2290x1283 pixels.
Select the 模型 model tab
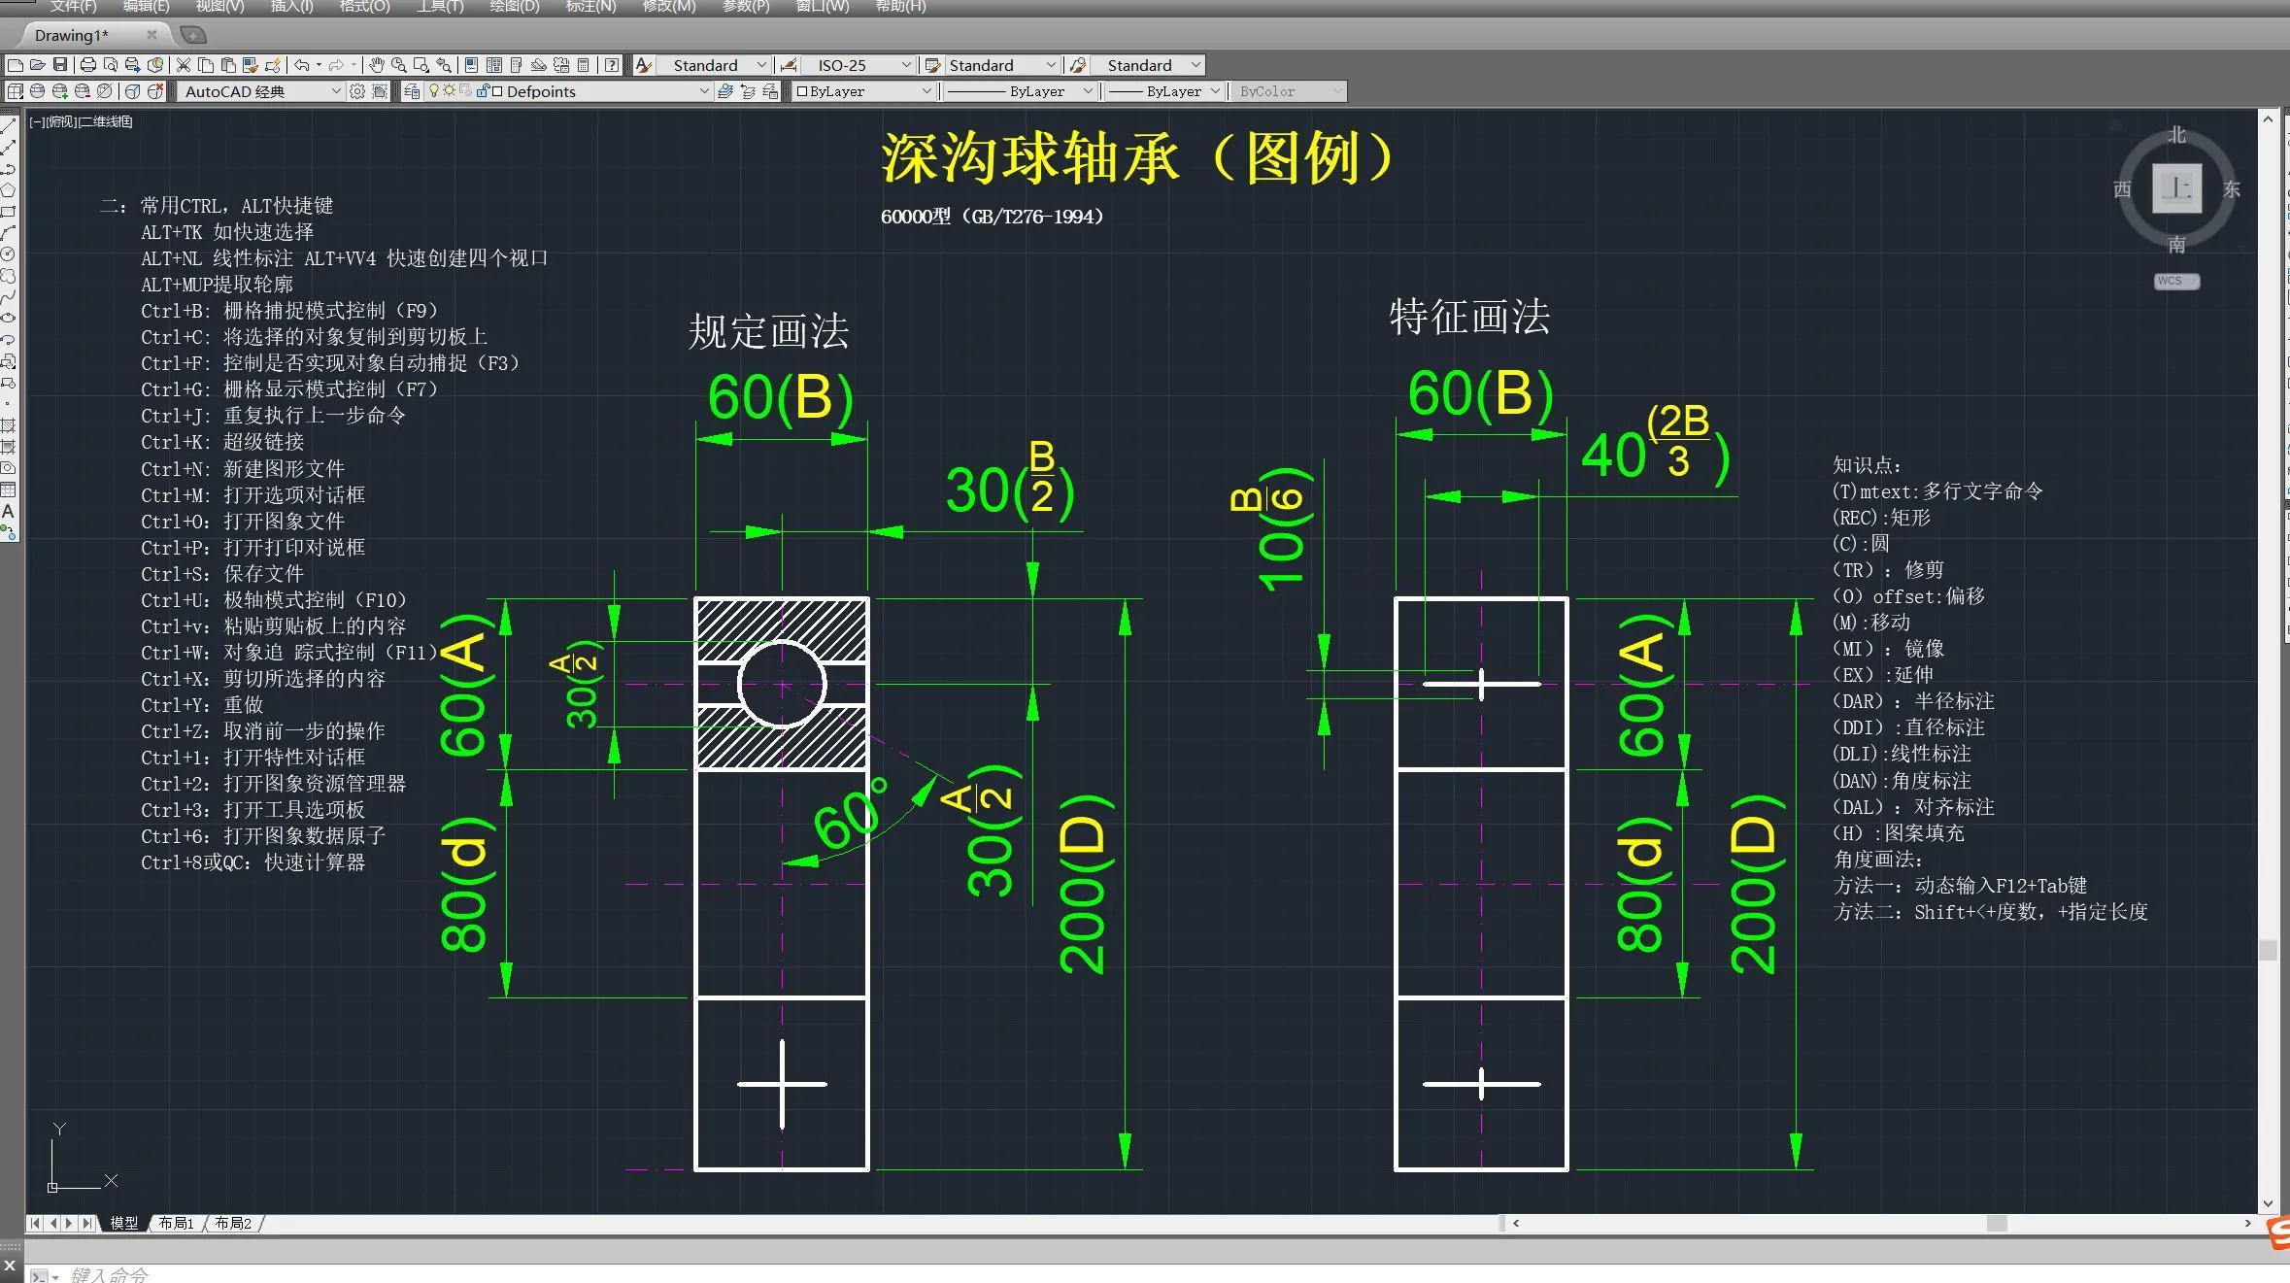coord(124,1223)
